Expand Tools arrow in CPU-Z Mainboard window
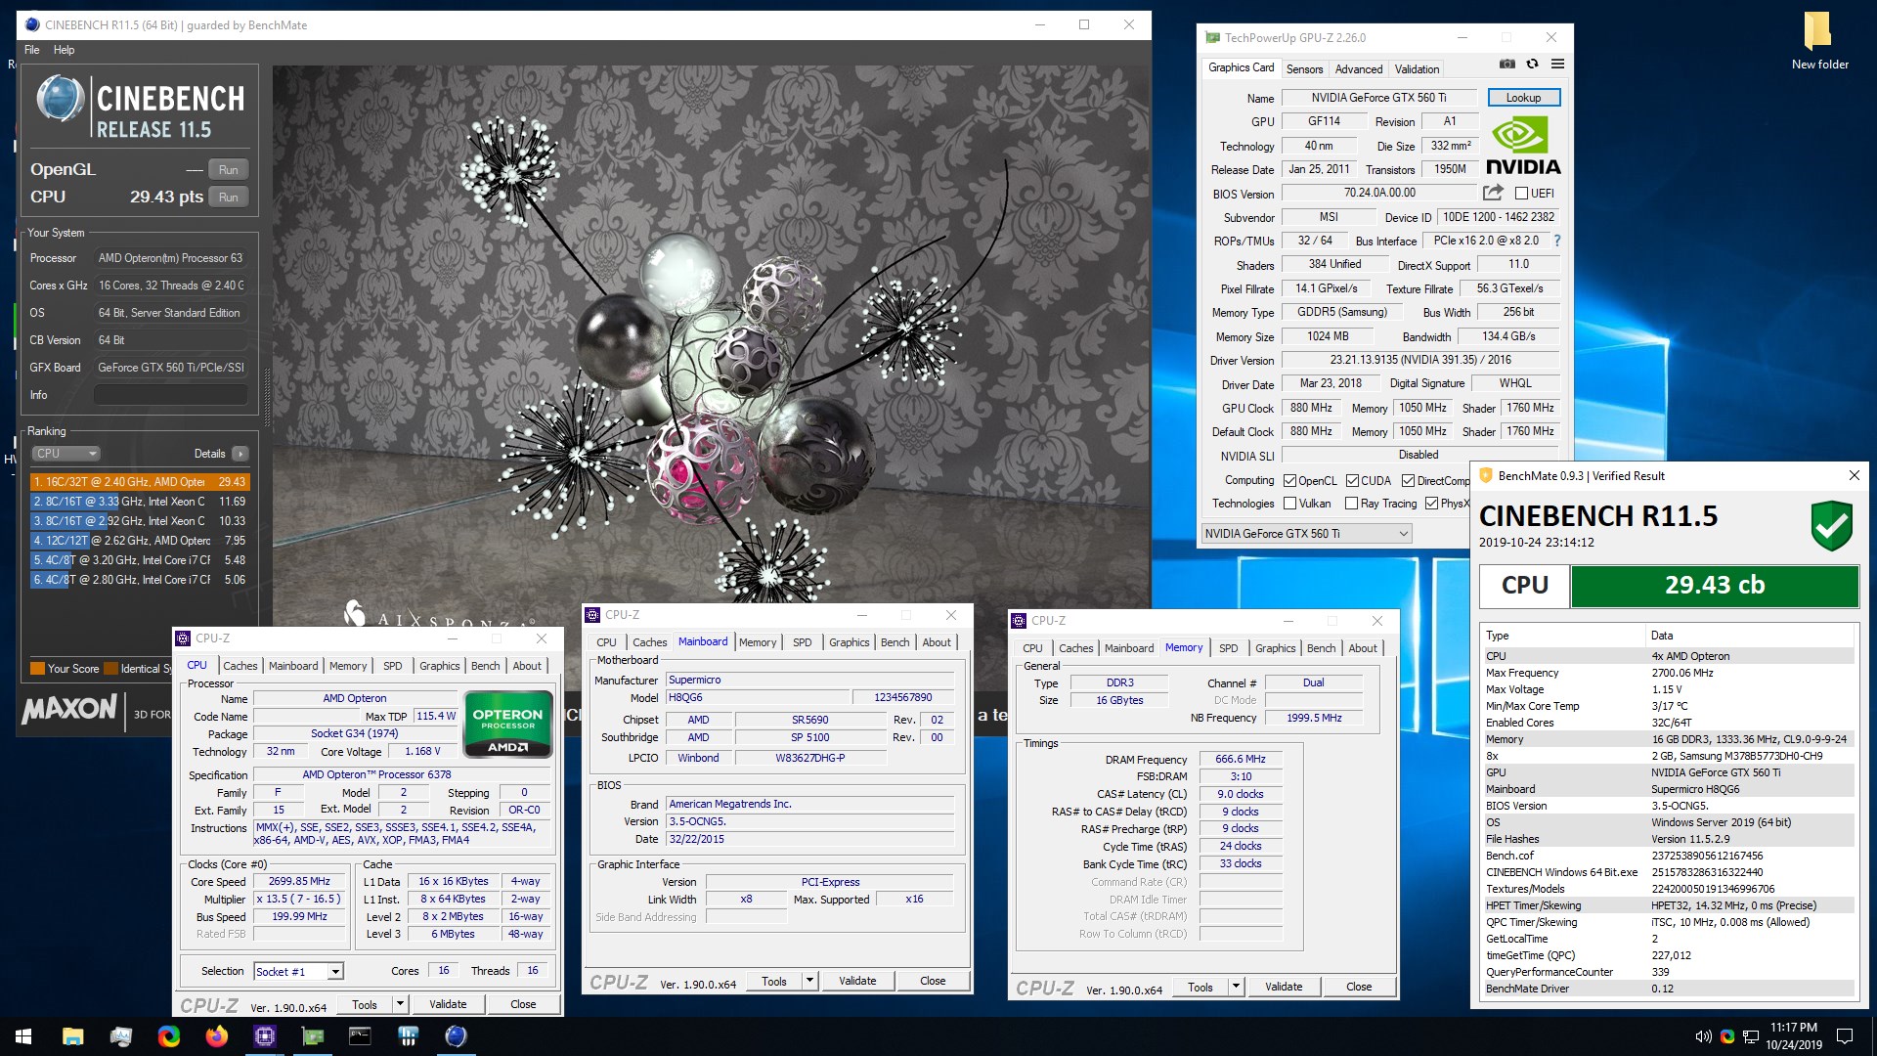The width and height of the screenshot is (1877, 1056). 809,981
